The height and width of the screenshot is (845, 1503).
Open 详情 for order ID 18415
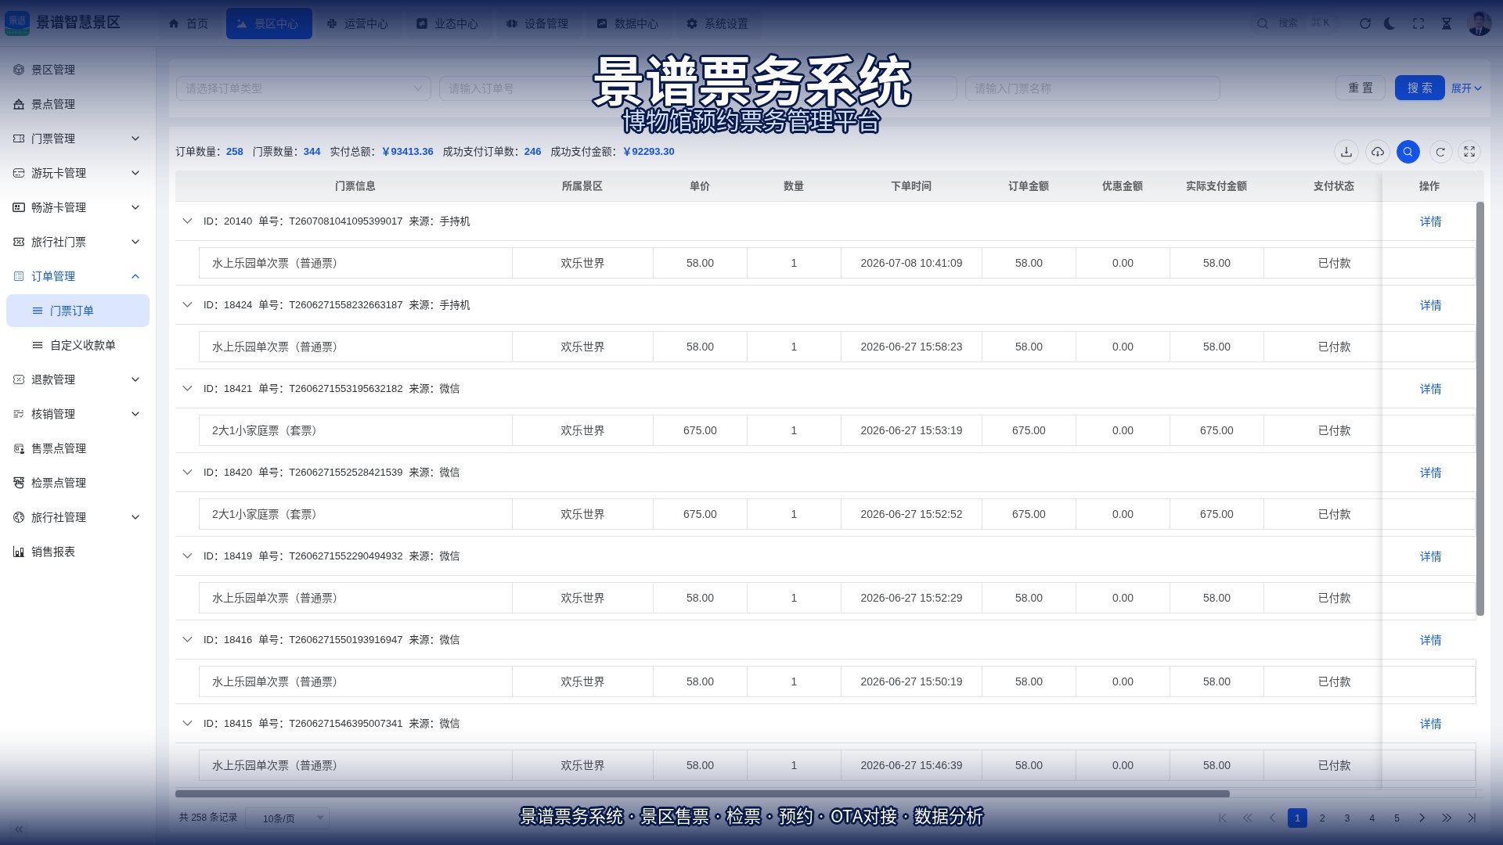[1430, 725]
